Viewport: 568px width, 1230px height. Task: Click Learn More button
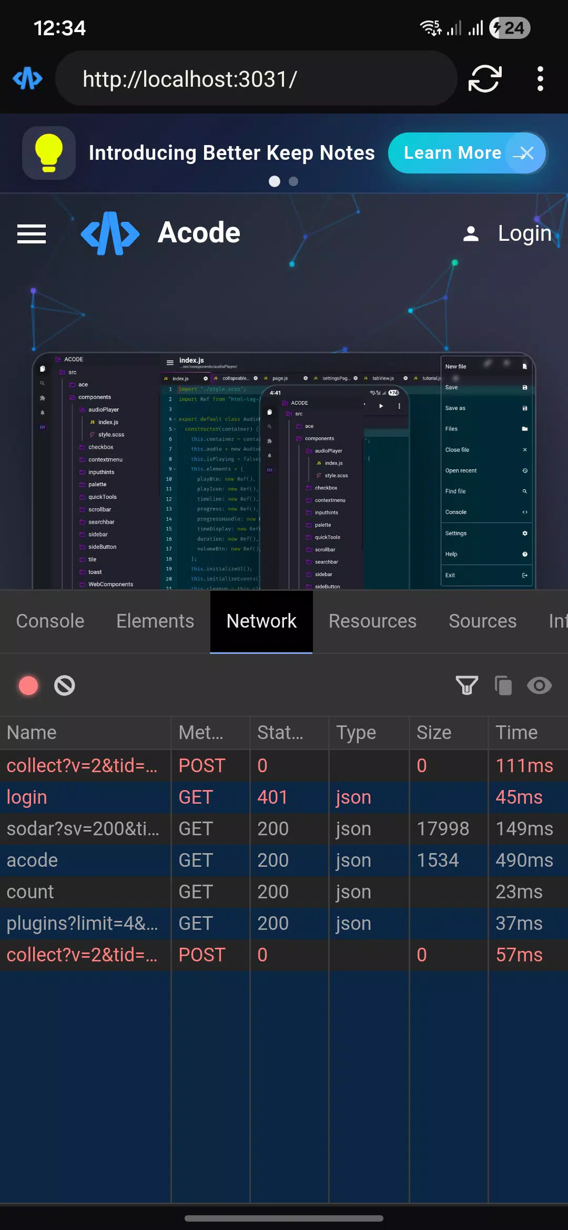[x=452, y=153]
